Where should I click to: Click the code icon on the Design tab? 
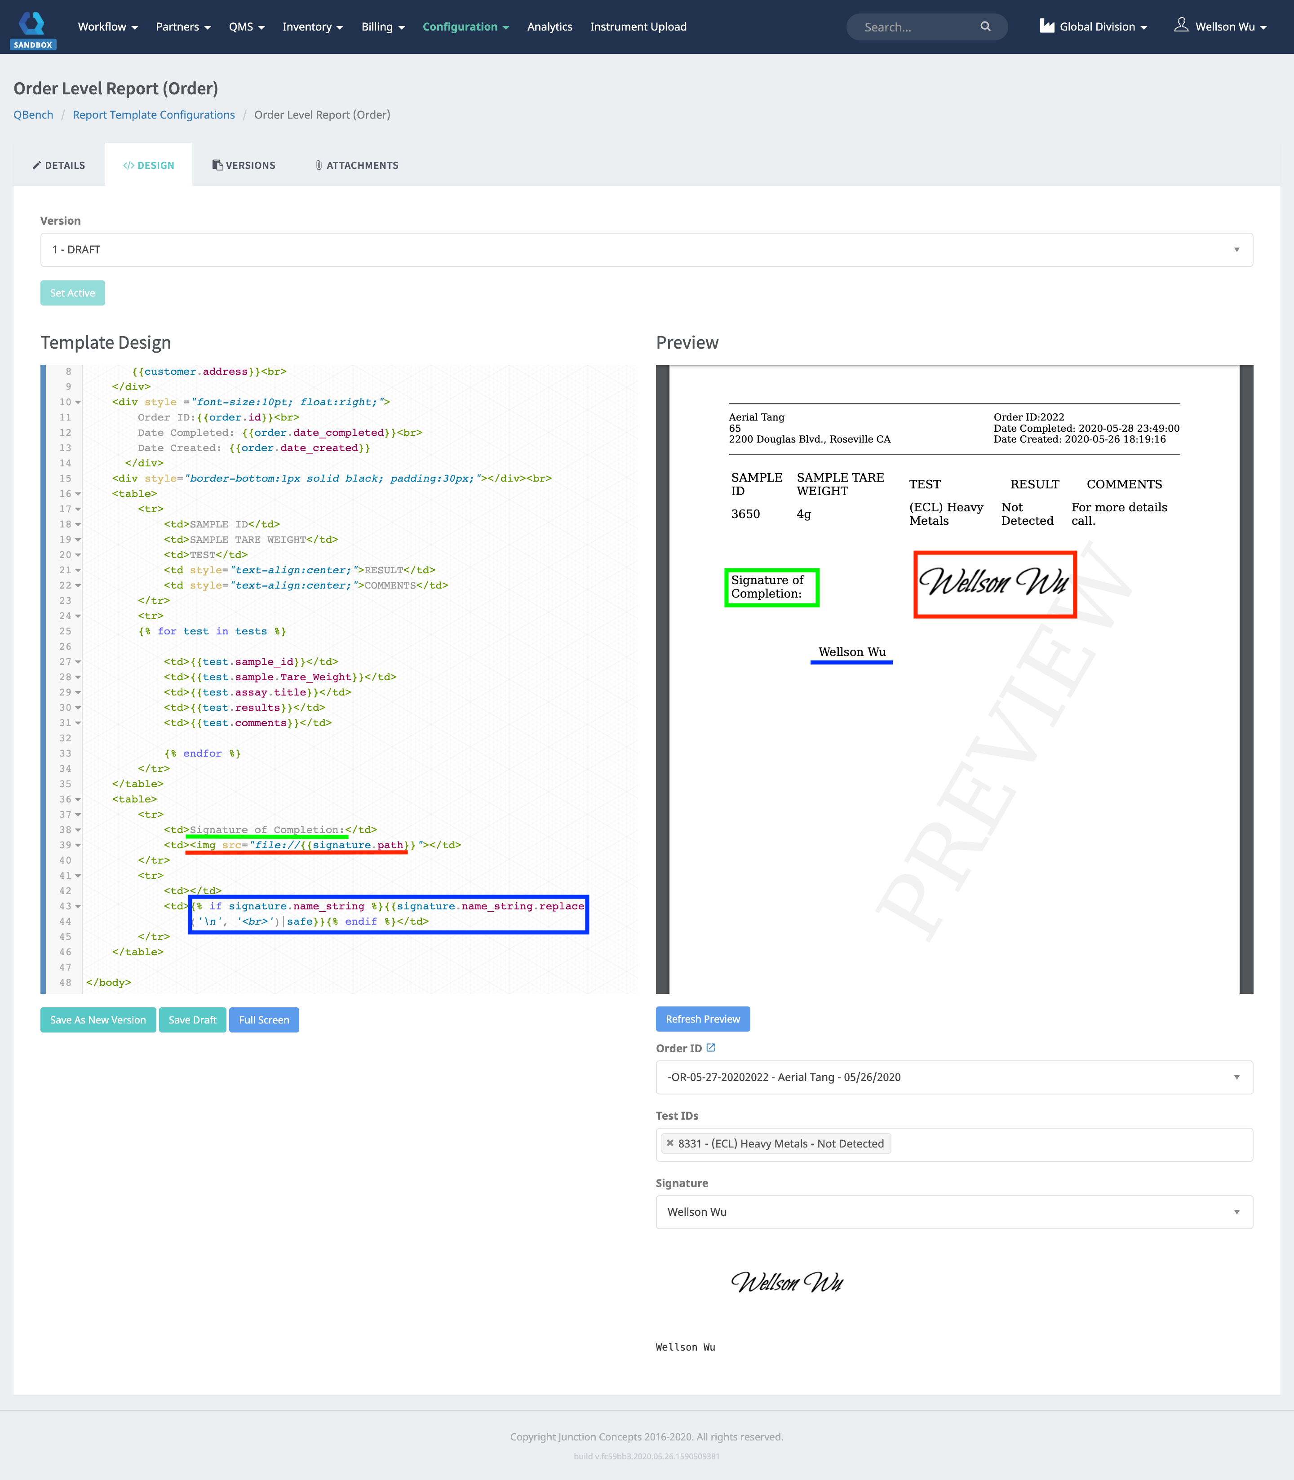[x=129, y=165]
